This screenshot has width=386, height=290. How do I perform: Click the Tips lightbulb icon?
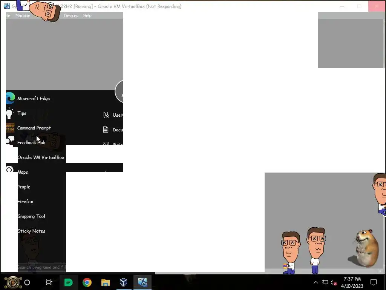coord(10,113)
